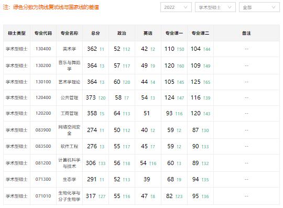Click total score 291 for 生态学
The image size is (283, 208).
point(92,179)
